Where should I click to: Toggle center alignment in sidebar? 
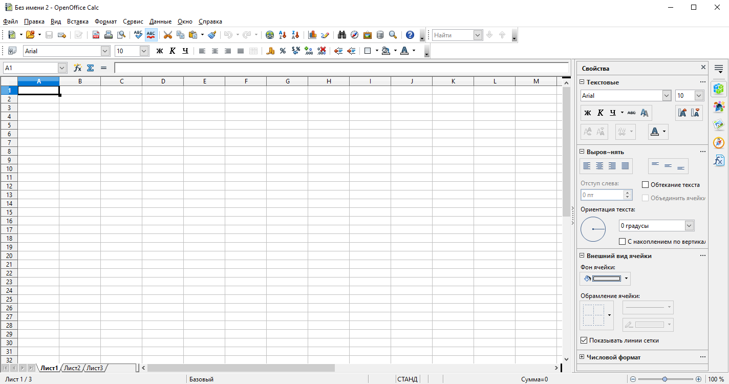(599, 166)
